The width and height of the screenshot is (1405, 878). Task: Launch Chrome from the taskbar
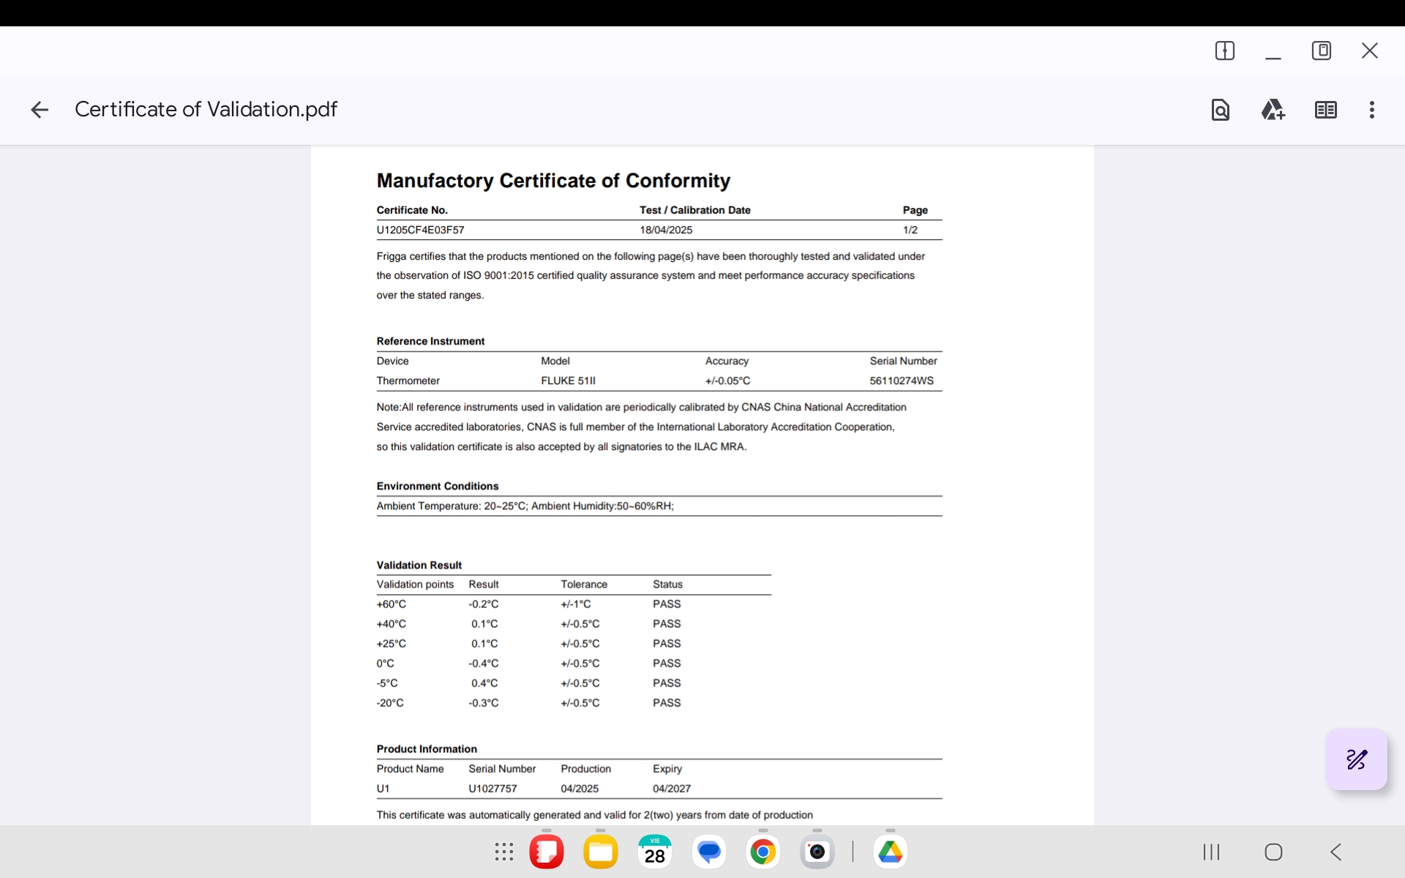(x=763, y=852)
